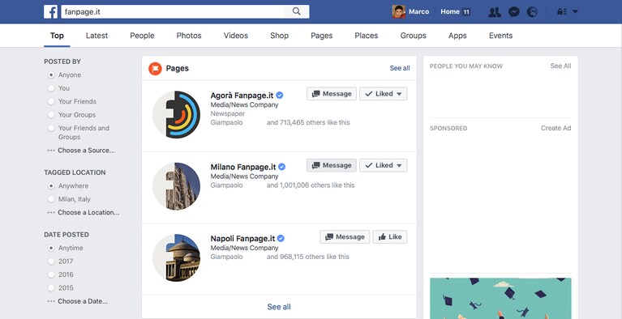622x319 pixels.
Task: Switch to the People tab
Action: pos(142,36)
